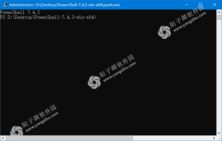Click the 'PowerShell 7.4.3' version line
The image size is (222, 141).
[x=20, y=12]
